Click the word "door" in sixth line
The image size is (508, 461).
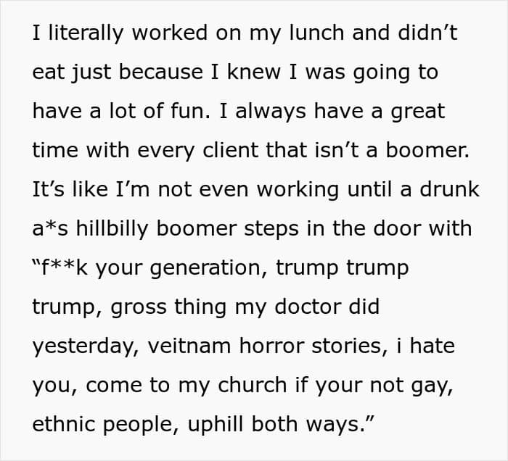pos(397,228)
